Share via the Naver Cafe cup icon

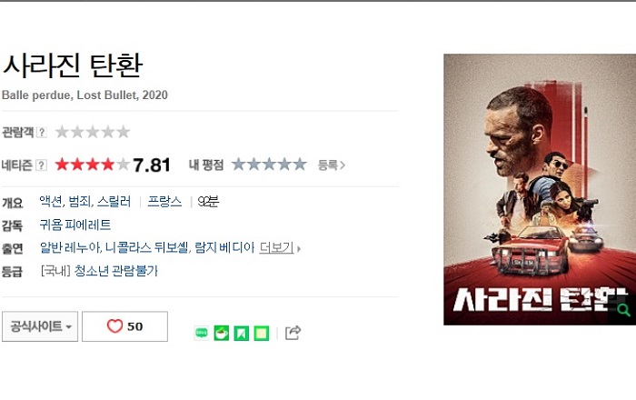[222, 333]
